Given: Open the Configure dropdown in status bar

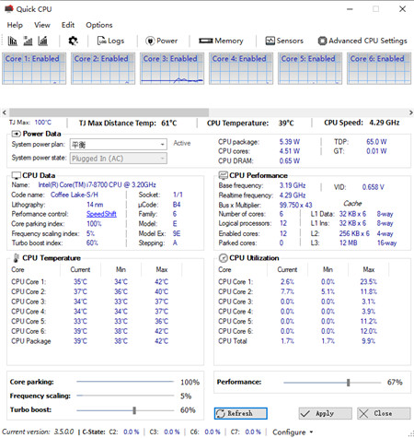Looking at the screenshot, I should point(293,432).
